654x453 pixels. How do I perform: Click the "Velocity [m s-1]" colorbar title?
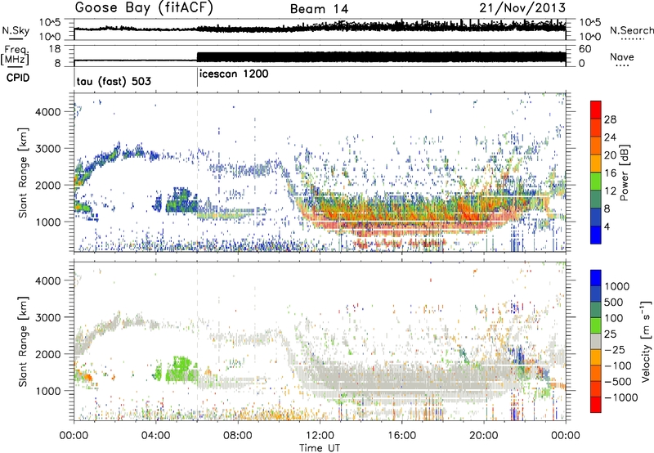pos(647,341)
